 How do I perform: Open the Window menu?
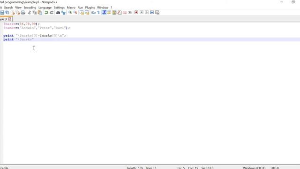(x=103, y=8)
